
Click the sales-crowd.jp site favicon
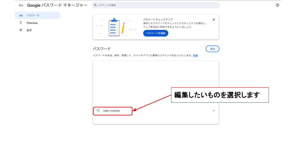pos(98,110)
